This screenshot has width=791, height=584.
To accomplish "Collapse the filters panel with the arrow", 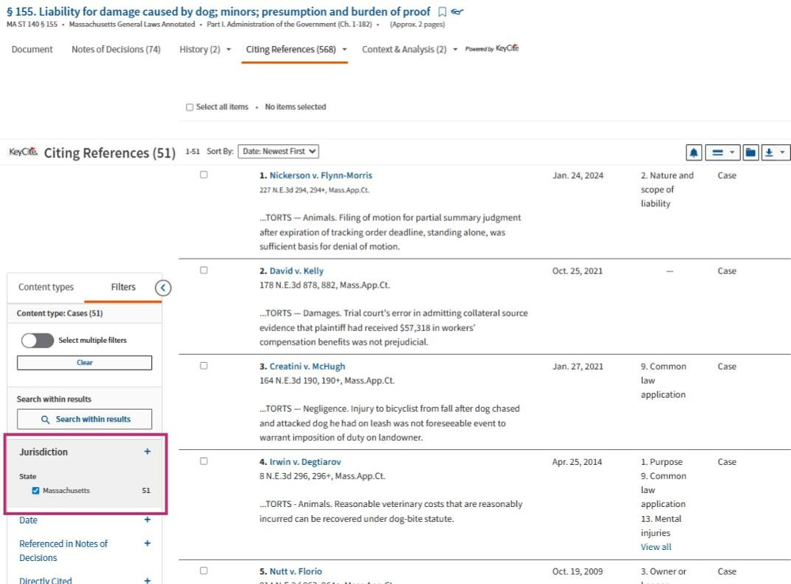I will pos(163,288).
